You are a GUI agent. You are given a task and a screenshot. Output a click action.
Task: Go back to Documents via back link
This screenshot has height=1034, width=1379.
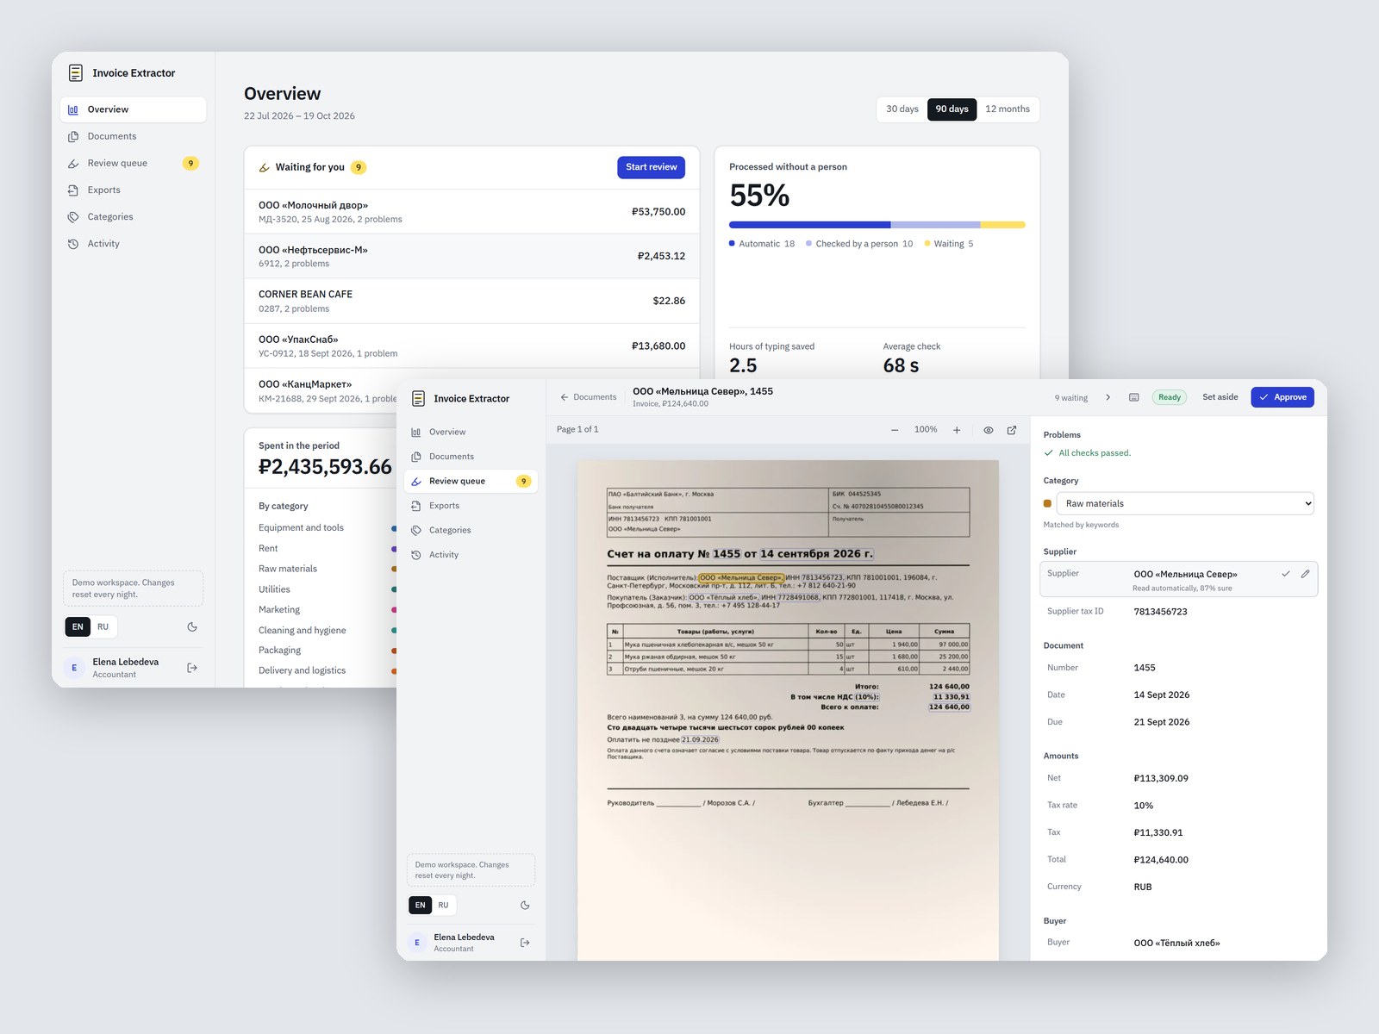[x=589, y=397]
